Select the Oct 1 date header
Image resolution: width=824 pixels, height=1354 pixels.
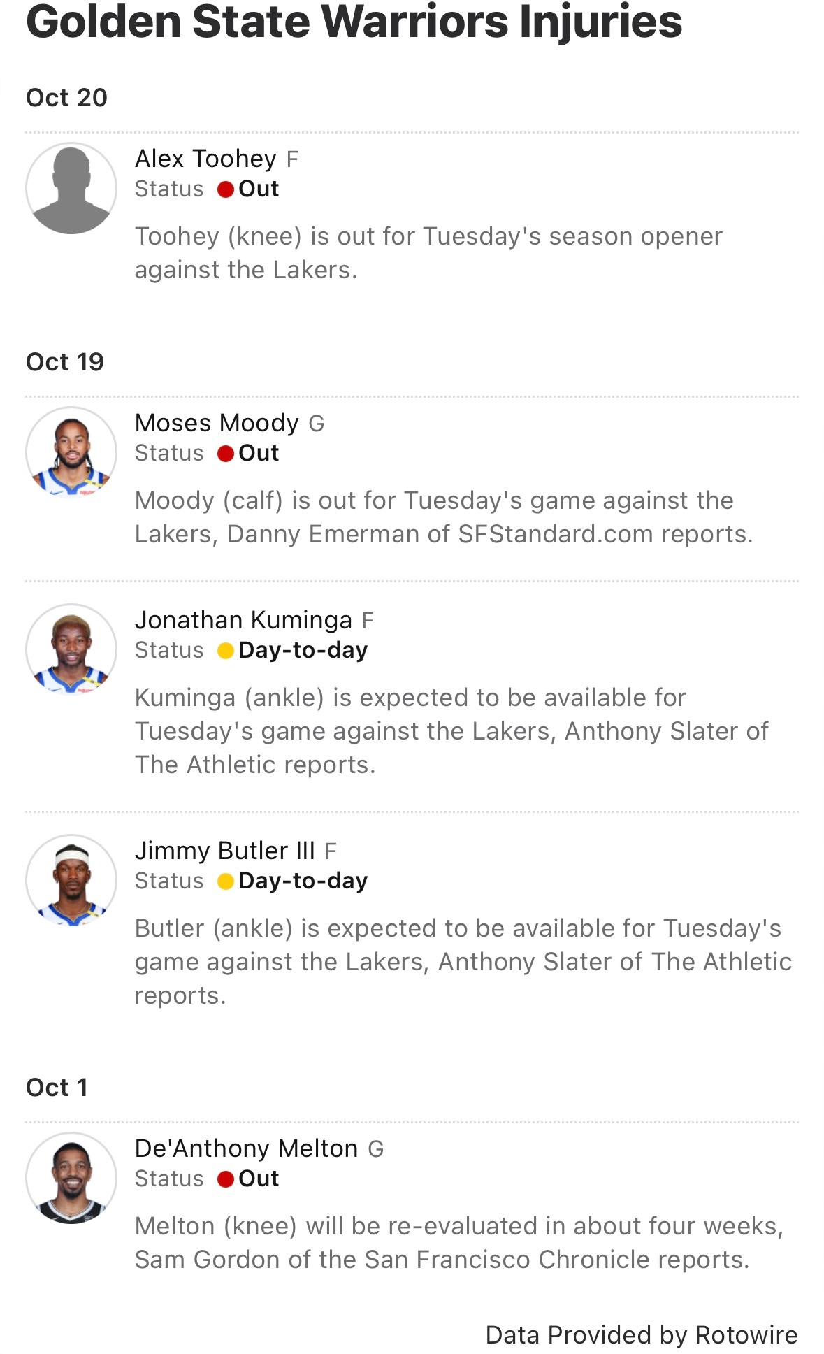[x=57, y=1087]
